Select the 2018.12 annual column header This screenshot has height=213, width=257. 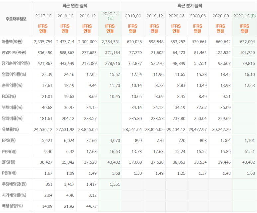(x=65, y=16)
